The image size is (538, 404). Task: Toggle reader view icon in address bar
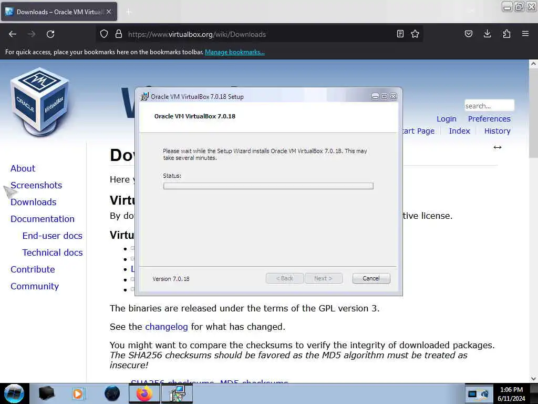coord(400,34)
